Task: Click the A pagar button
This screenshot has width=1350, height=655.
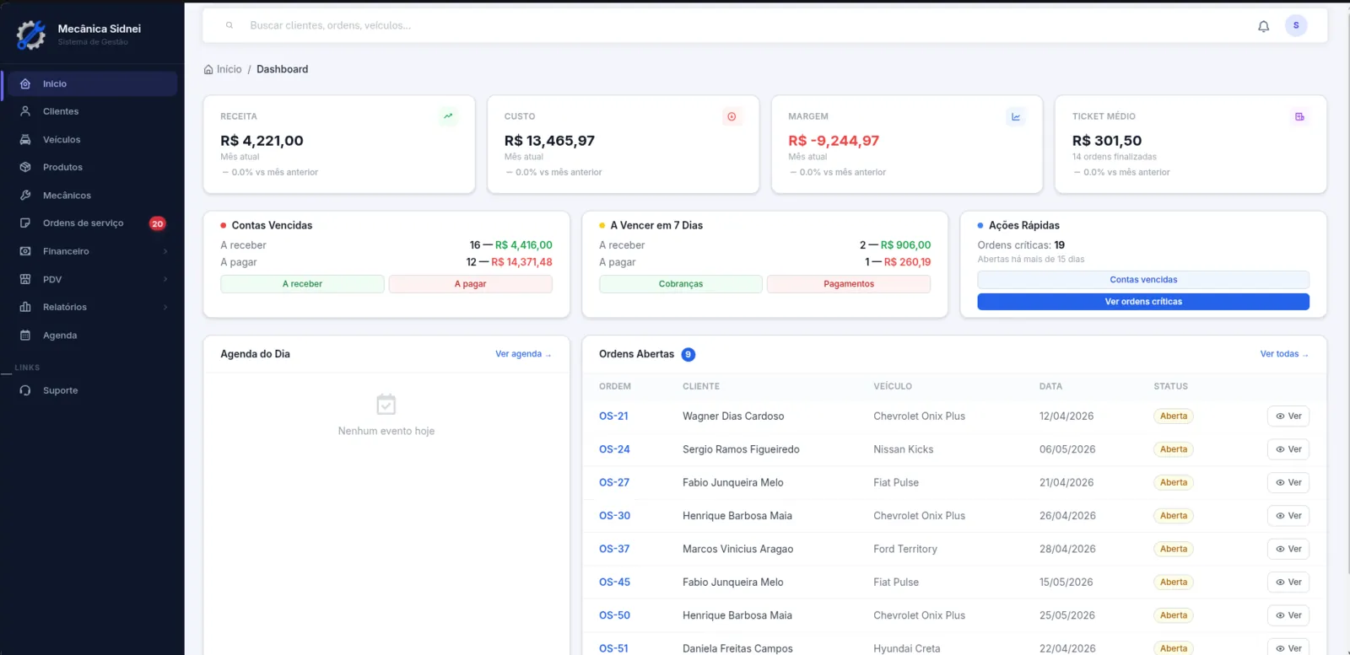Action: tap(471, 284)
